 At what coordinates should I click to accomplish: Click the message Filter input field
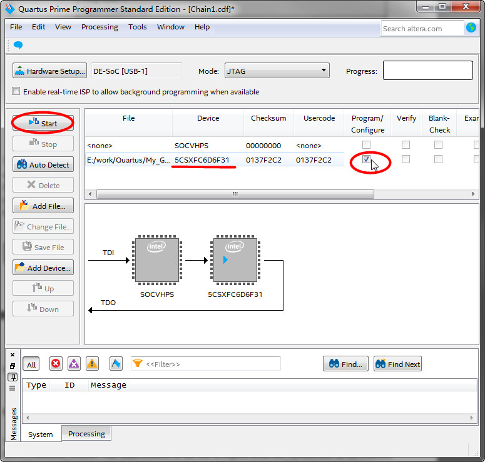click(x=206, y=364)
